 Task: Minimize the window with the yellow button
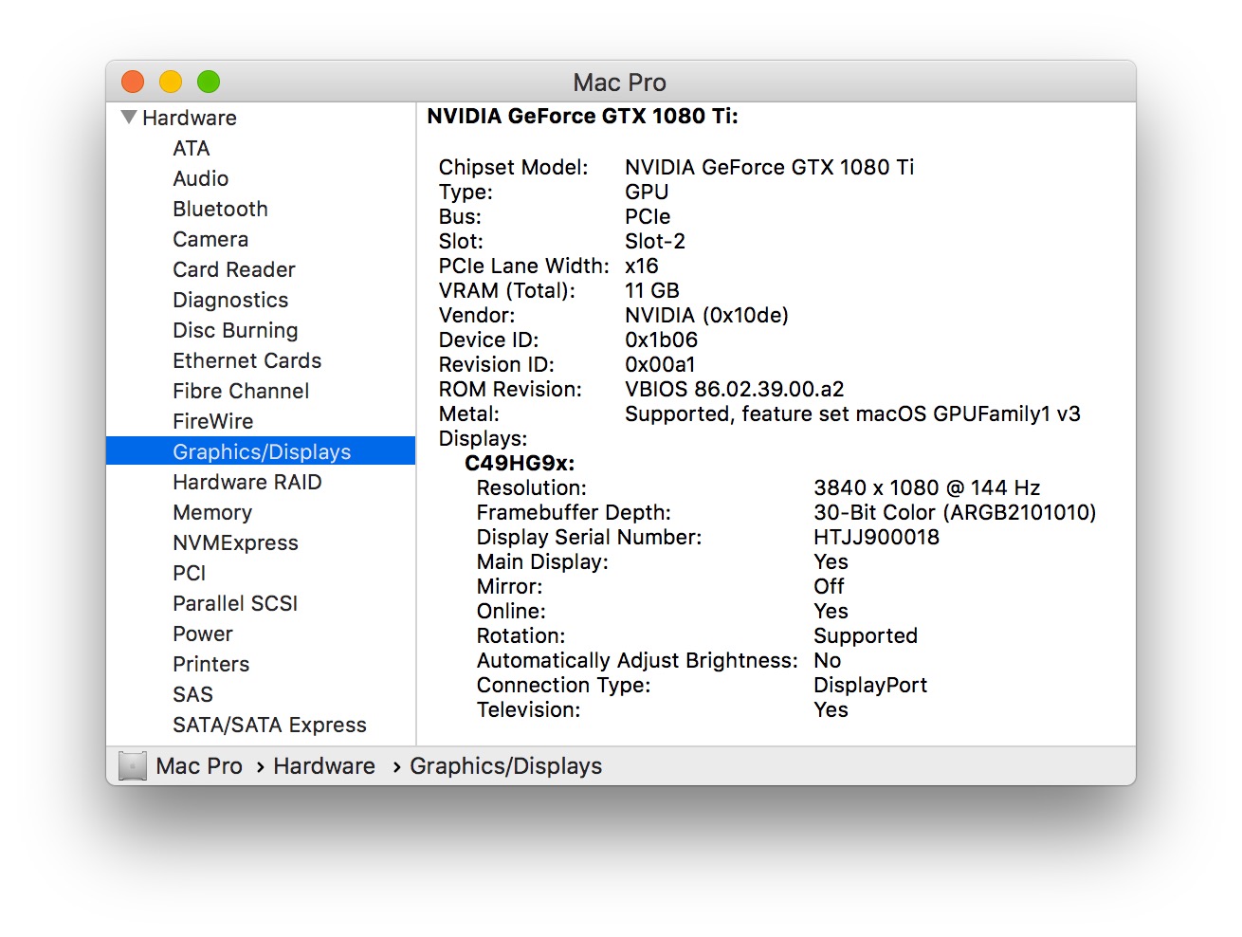(x=171, y=82)
